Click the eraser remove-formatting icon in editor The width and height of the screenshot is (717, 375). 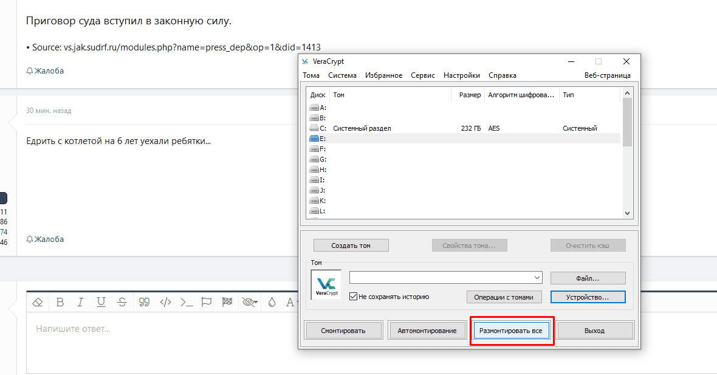pos(38,302)
